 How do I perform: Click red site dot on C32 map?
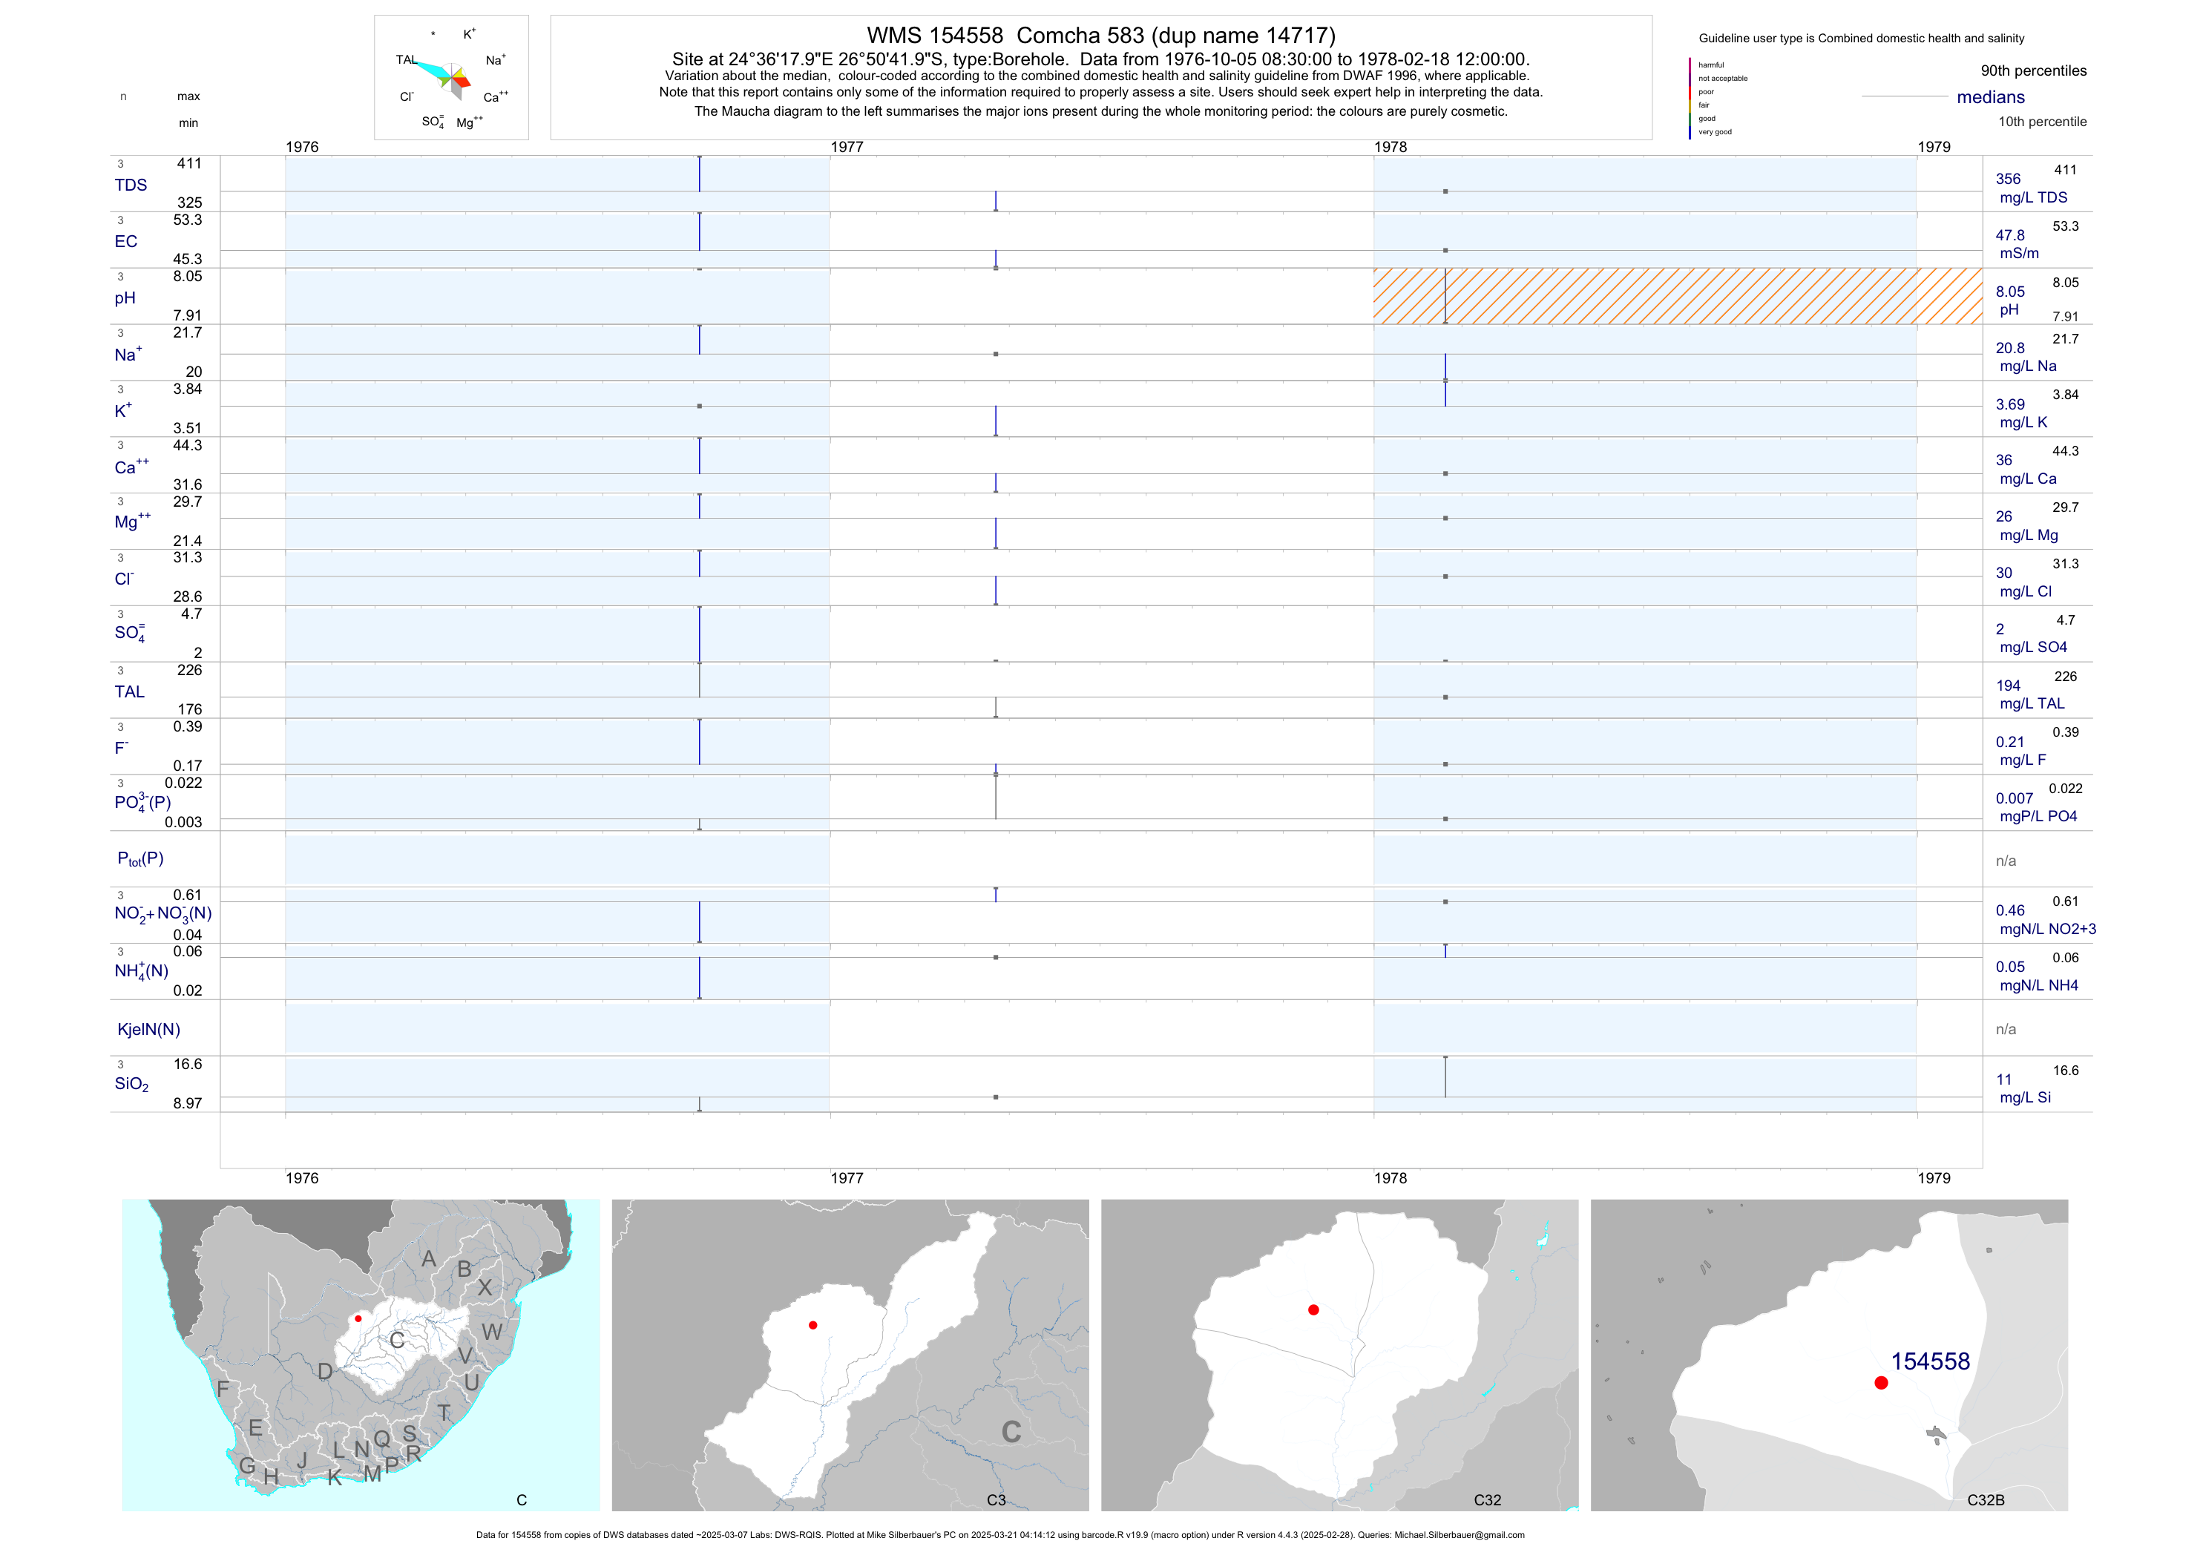point(1313,1309)
